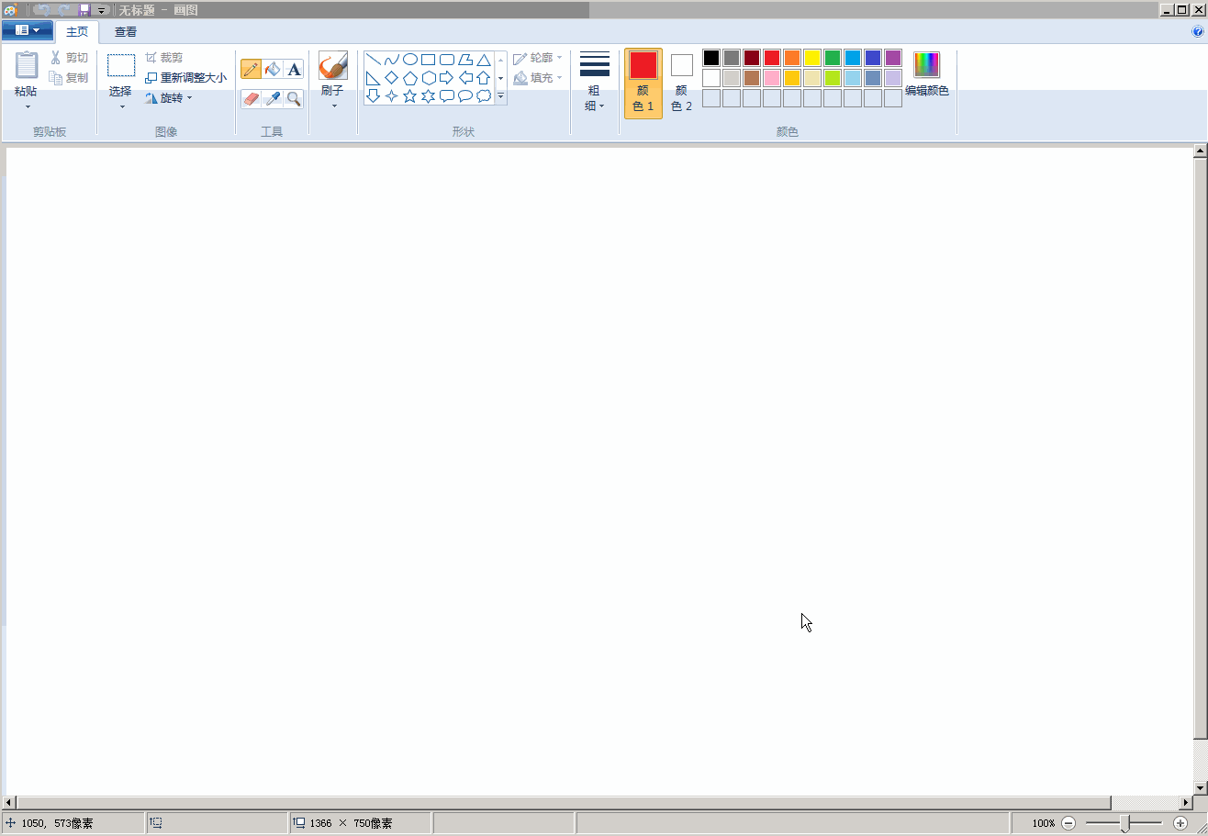Choose the Six-point star shape
The height and width of the screenshot is (836, 1208).
click(429, 95)
